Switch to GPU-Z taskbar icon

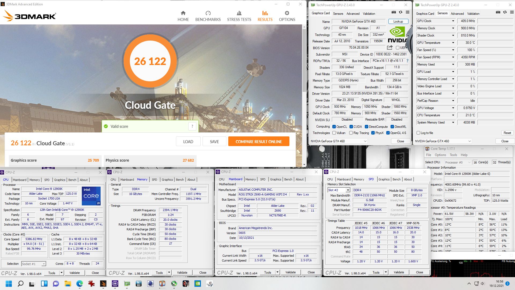point(127,284)
